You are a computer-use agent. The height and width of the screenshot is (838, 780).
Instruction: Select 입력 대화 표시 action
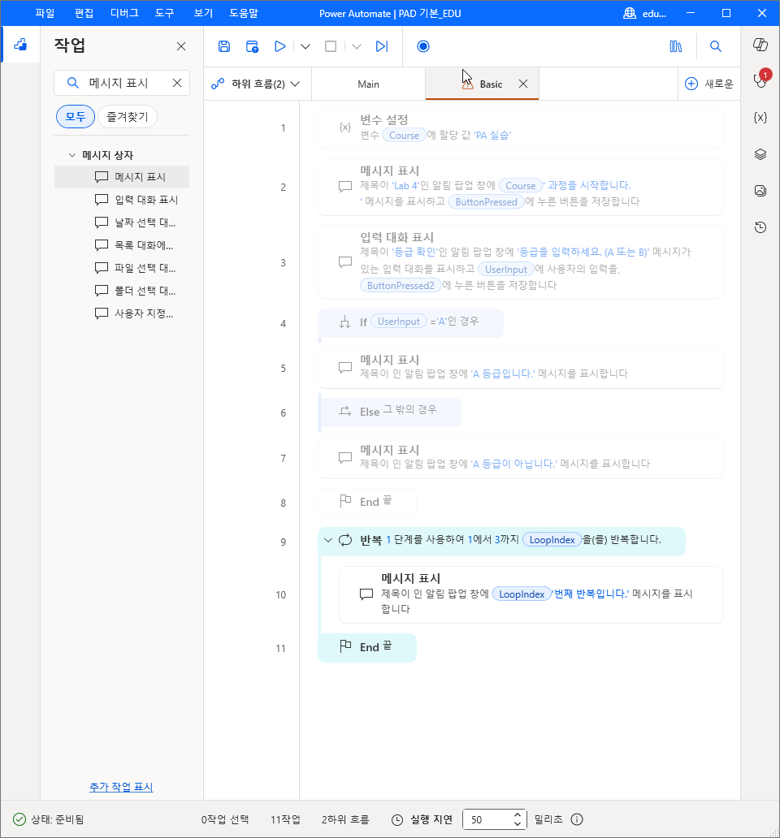tap(122, 200)
